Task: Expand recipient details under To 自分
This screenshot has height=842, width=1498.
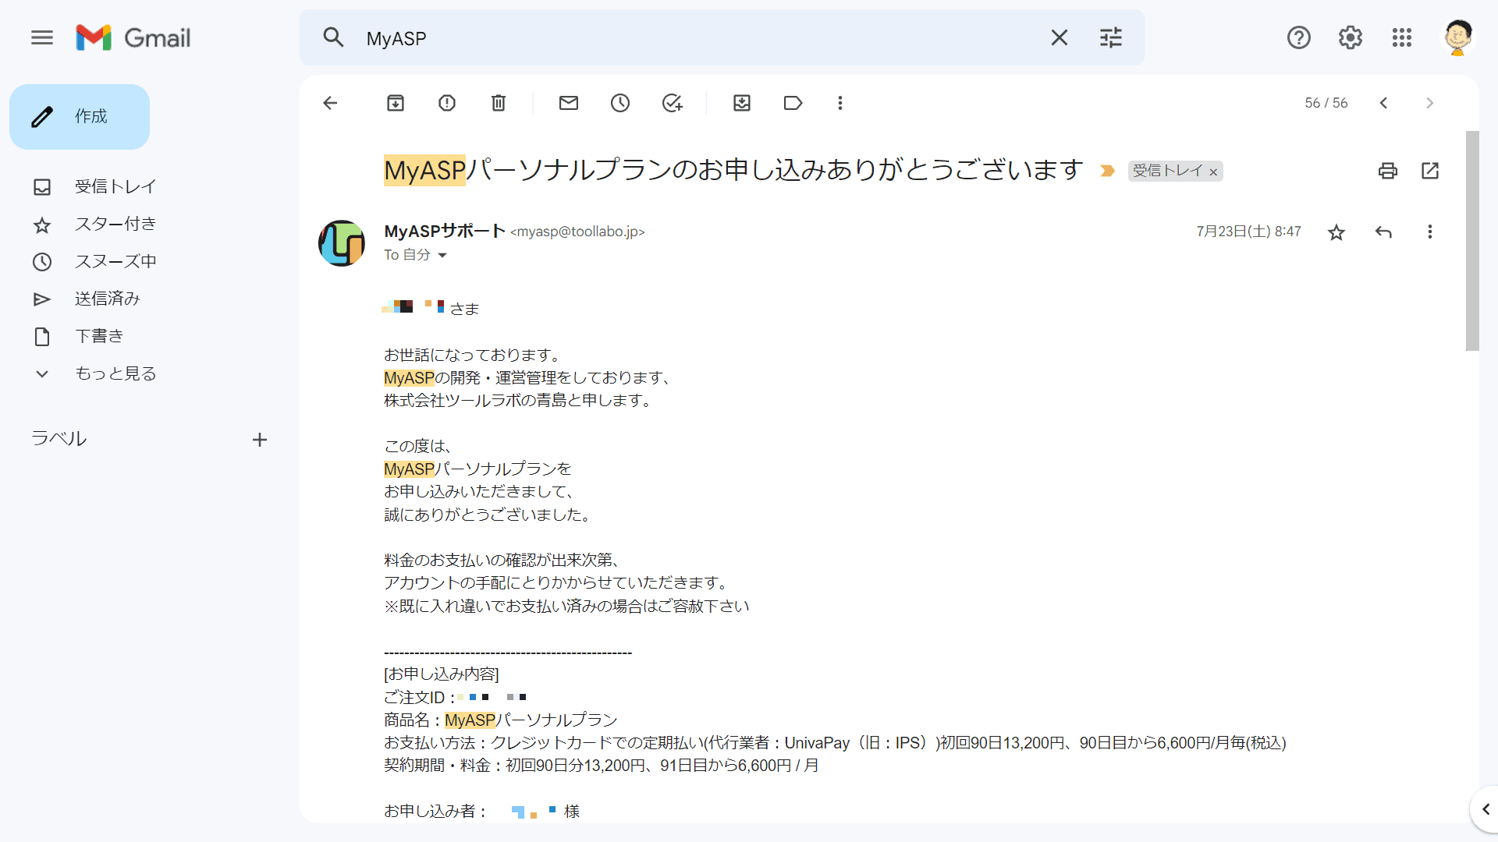Action: point(443,255)
